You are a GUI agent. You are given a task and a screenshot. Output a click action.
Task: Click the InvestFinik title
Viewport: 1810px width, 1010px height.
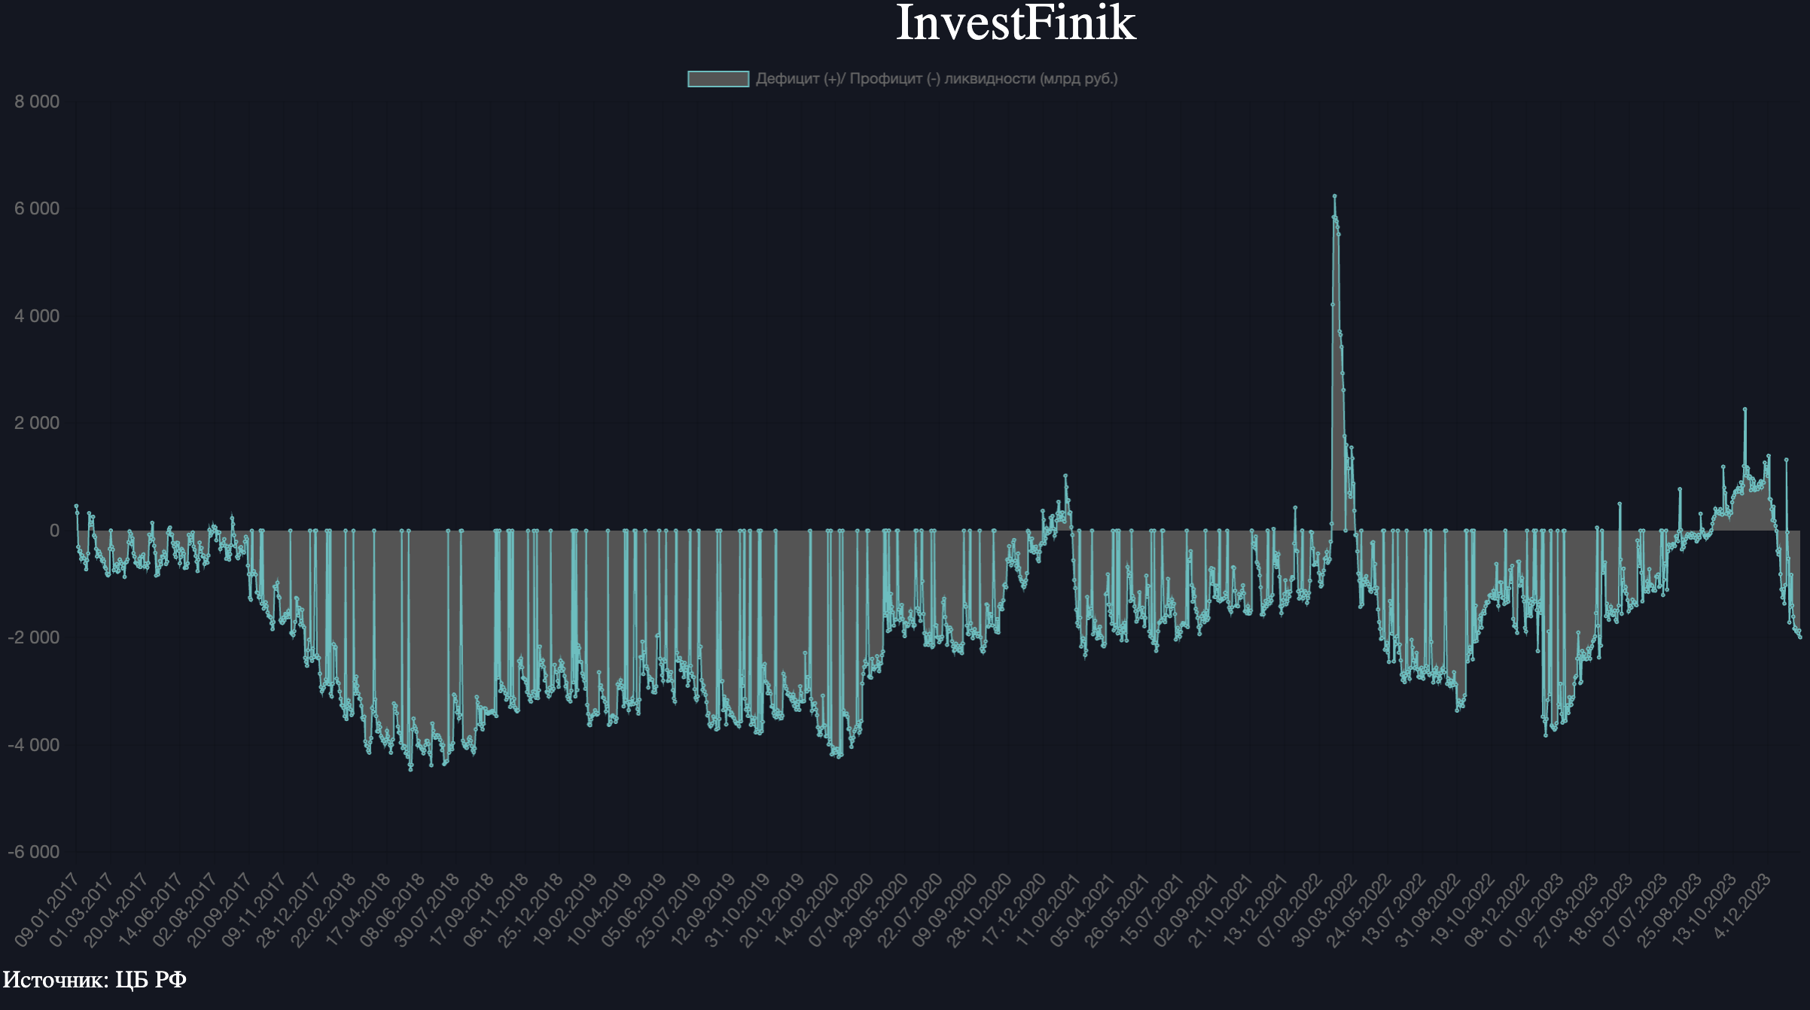[1015, 23]
